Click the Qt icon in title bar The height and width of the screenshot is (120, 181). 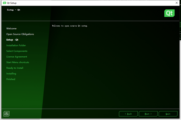[4, 3]
